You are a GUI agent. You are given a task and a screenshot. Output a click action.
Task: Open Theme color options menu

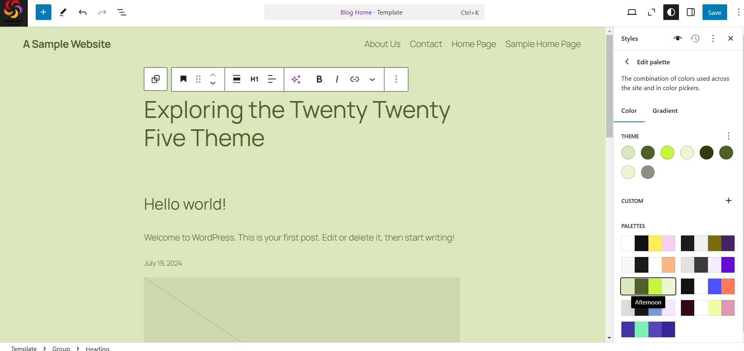(x=729, y=136)
